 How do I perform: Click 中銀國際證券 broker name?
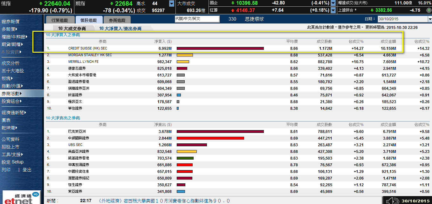79,138
